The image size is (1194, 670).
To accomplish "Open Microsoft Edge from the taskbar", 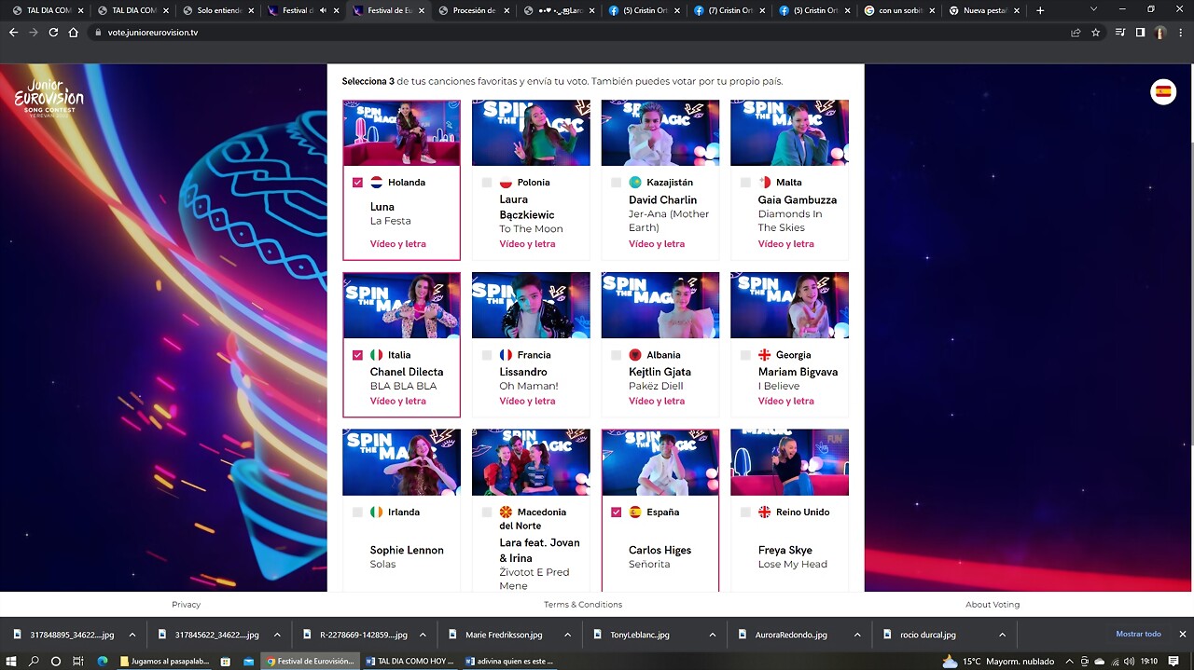I will pyautogui.click(x=103, y=661).
